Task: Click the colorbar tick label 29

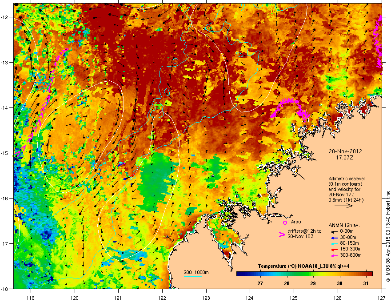Action: coord(313,283)
